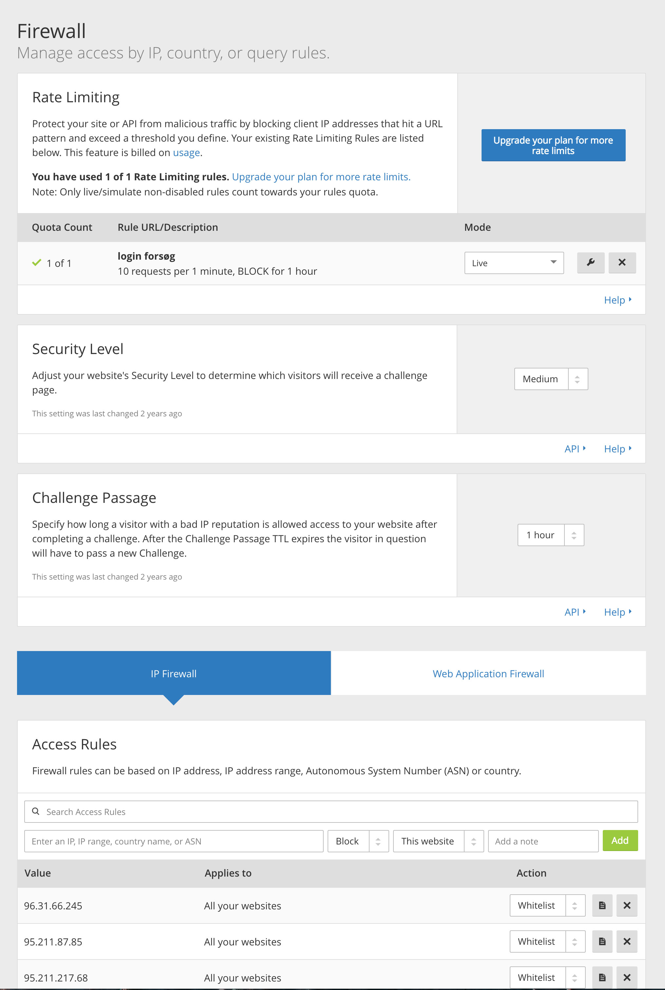Delete the 95.211.217.68 access rule
665x990 pixels.
[x=627, y=977]
